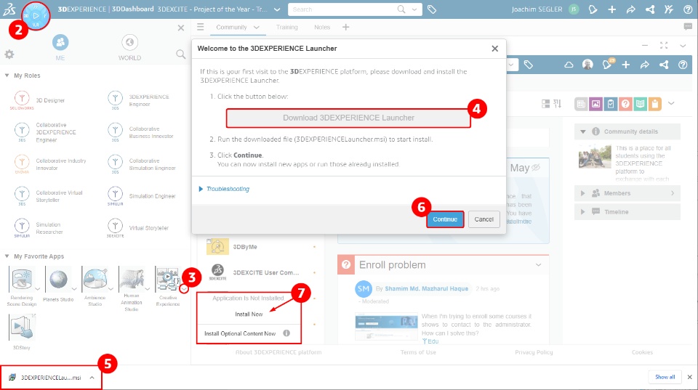The image size is (698, 390).
Task: Open downloaded msi file options arrow
Action: [x=92, y=378]
